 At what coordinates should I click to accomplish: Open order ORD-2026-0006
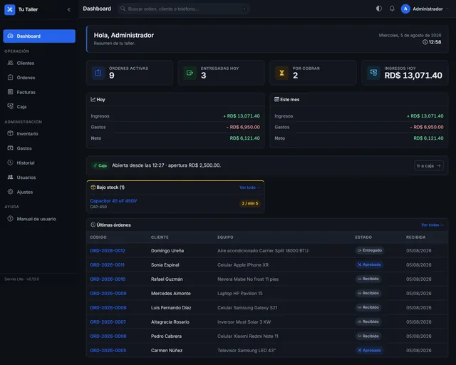108,336
